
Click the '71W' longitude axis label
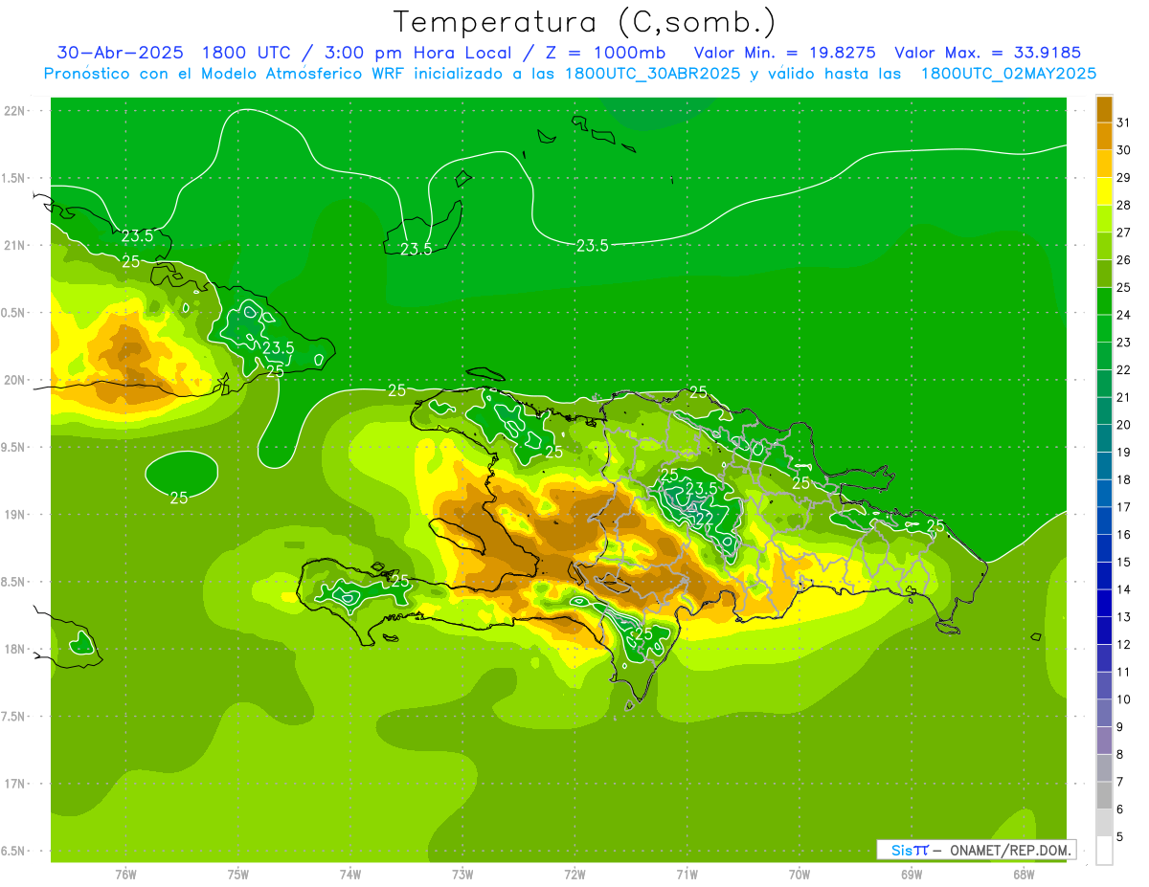point(687,875)
